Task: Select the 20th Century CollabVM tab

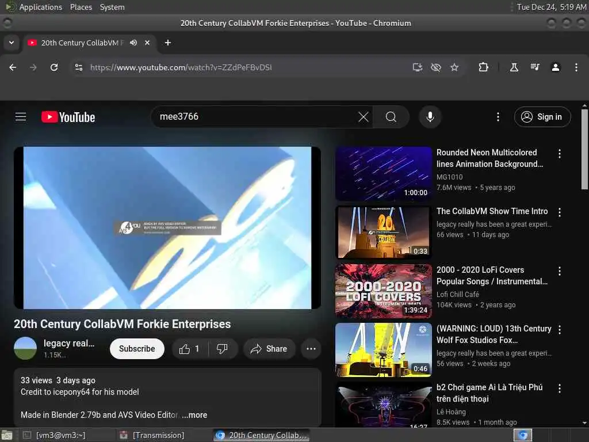Action: (x=90, y=43)
